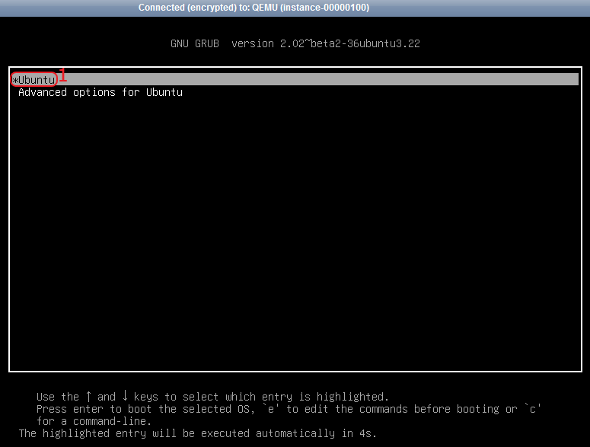Select the highlighted Ubuntu boot entry
This screenshot has width=590, height=447.
295,79
